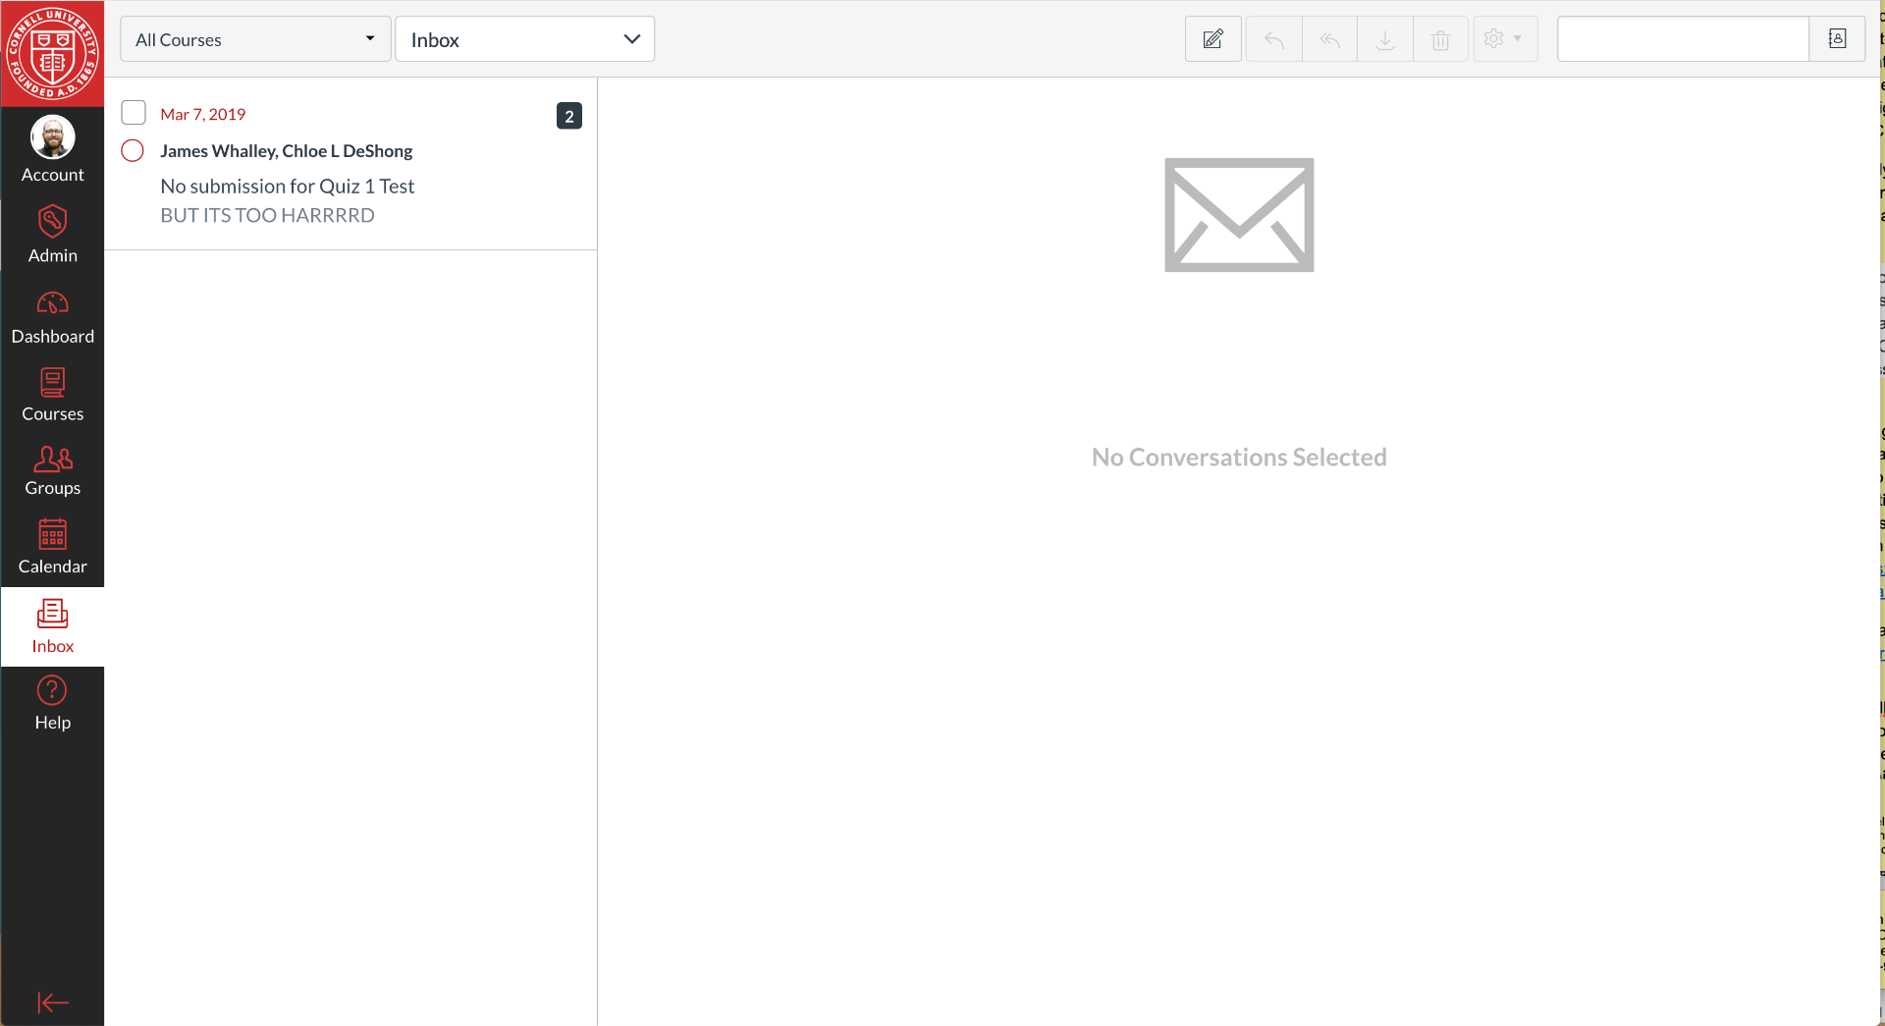Open the address book icon beside search

pyautogui.click(x=1839, y=38)
